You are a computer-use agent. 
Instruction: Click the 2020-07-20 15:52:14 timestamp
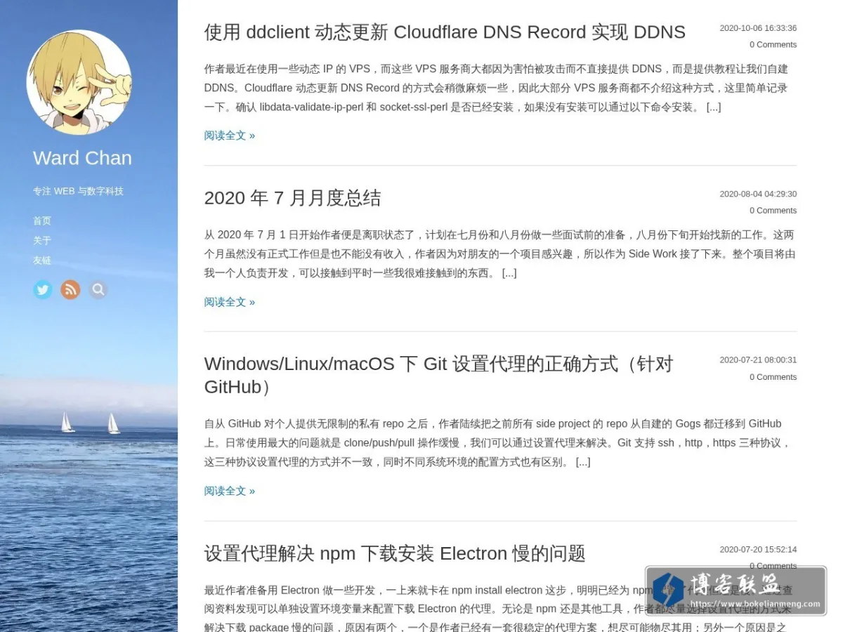tap(758, 549)
